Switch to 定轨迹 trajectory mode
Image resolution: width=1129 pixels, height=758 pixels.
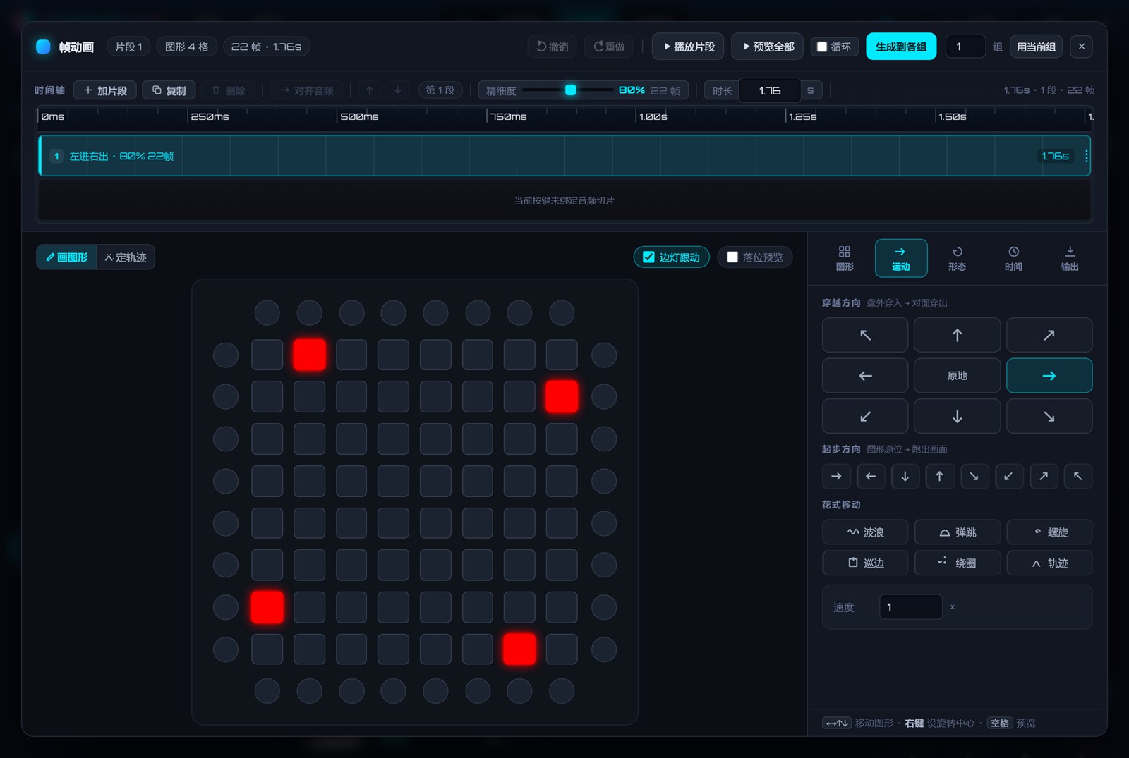126,257
